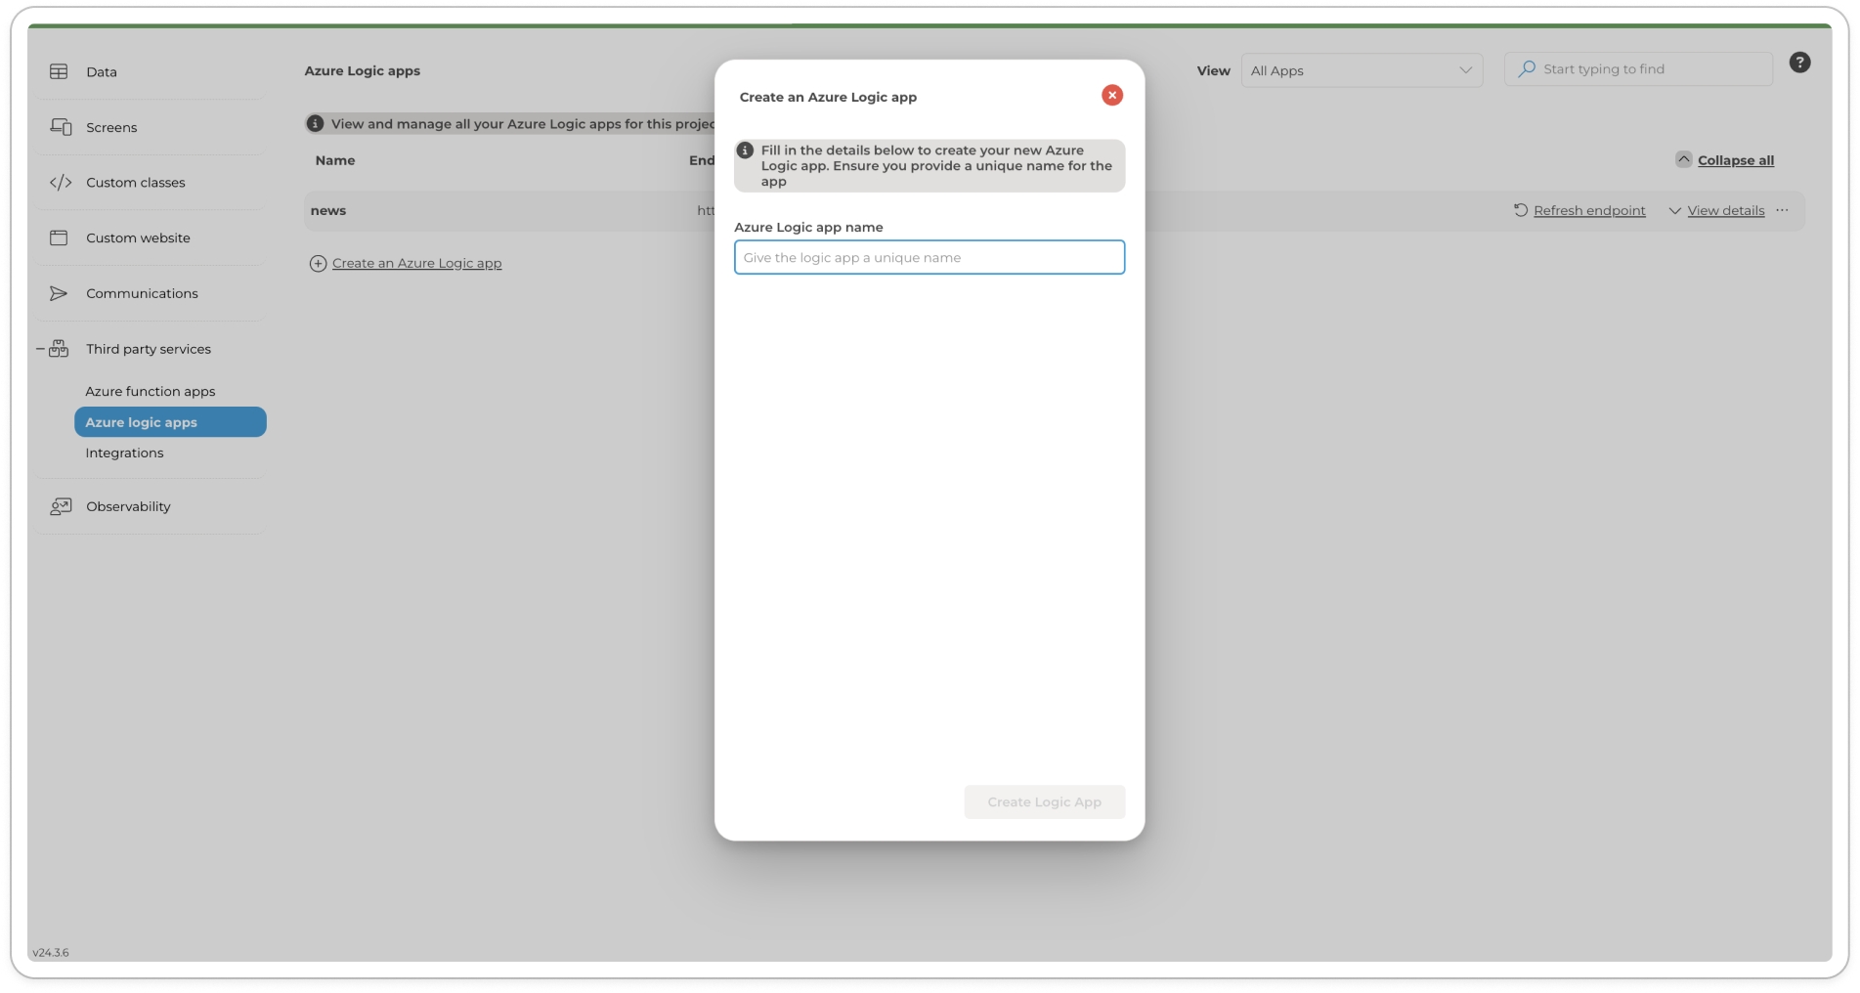Screen dimensions: 1860x993
Task: Go to Integrations in sidebar
Action: coord(124,453)
